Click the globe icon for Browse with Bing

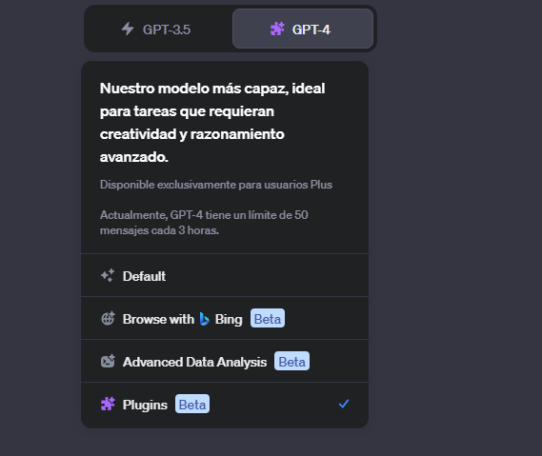pos(108,319)
